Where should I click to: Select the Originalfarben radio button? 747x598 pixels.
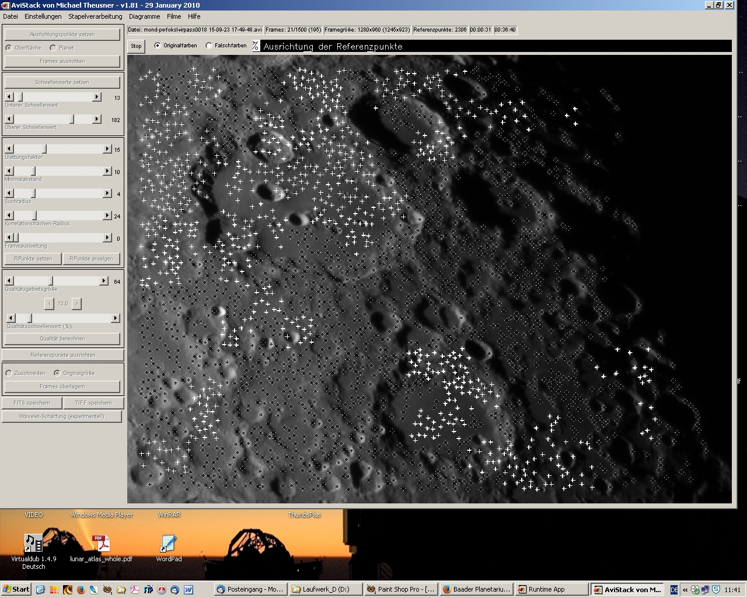tap(158, 46)
